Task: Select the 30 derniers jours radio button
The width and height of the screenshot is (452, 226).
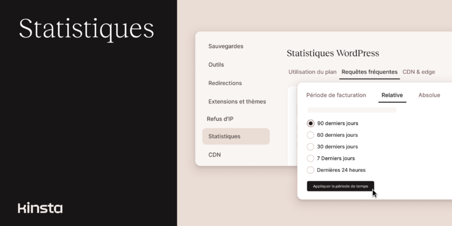Action: [x=310, y=147]
